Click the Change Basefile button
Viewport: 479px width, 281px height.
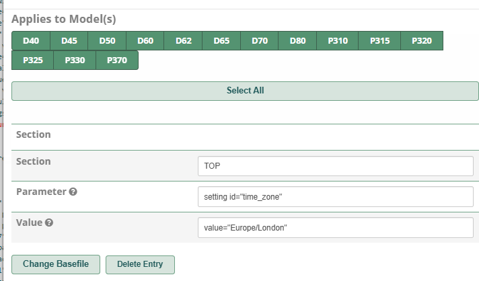(x=56, y=264)
